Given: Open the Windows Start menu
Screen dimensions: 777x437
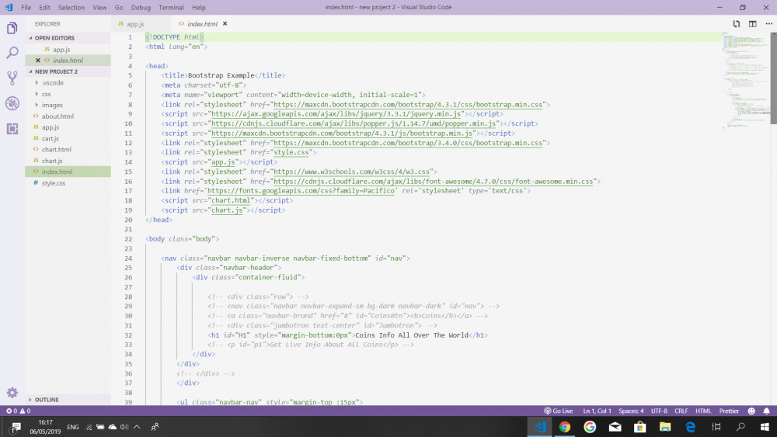Looking at the screenshot, I should tap(765, 427).
